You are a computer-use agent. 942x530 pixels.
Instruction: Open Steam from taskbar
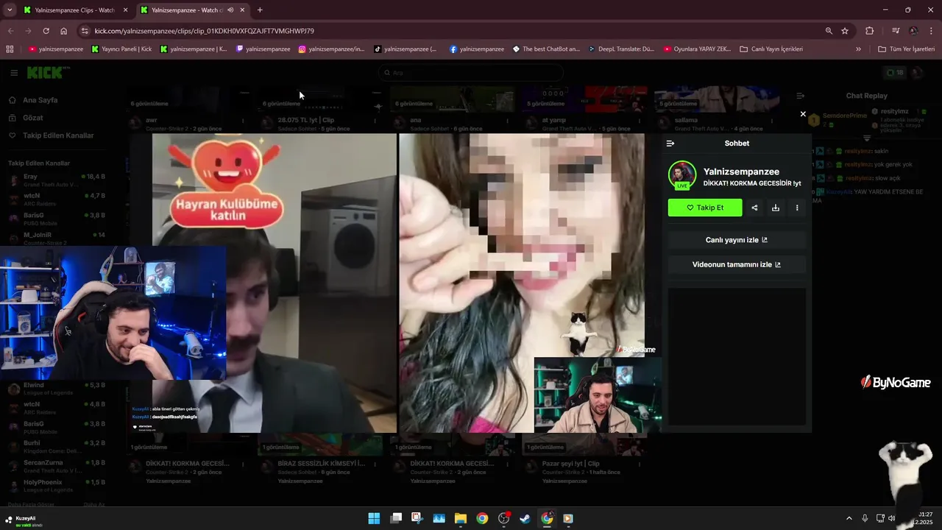[525, 518]
